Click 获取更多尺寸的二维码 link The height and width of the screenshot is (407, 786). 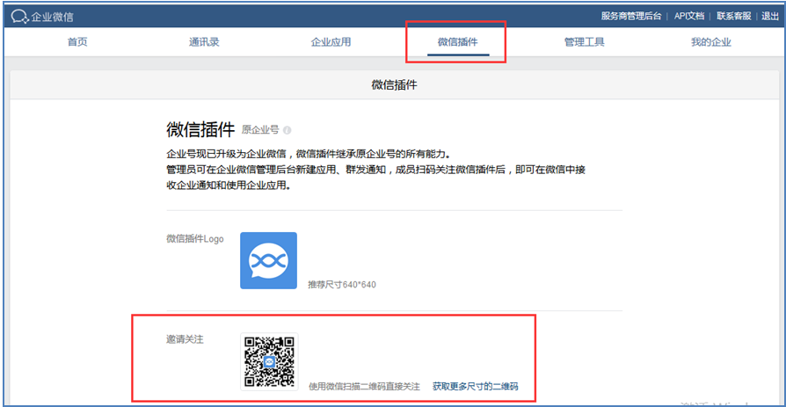(x=475, y=387)
